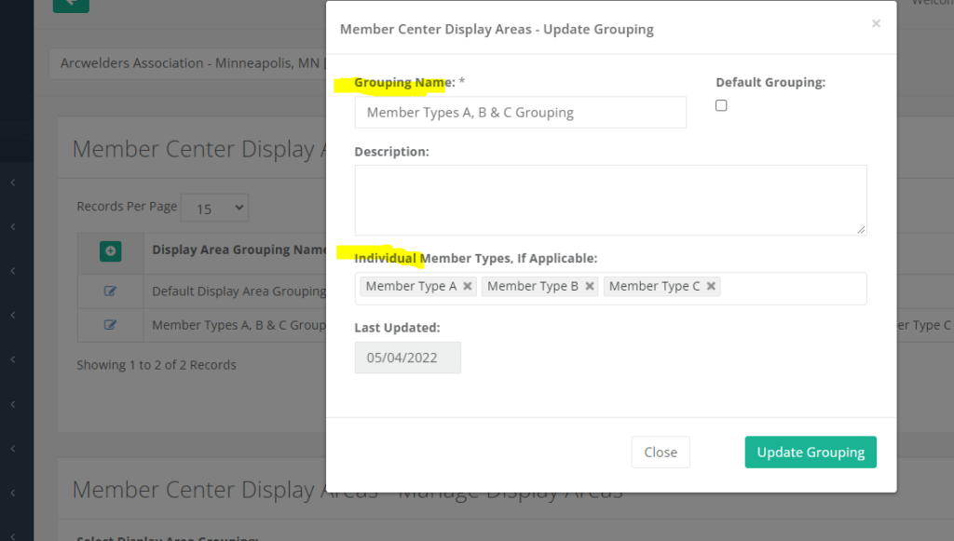954x541 pixels.
Task: Click the green plus add grouping icon
Action: [111, 250]
